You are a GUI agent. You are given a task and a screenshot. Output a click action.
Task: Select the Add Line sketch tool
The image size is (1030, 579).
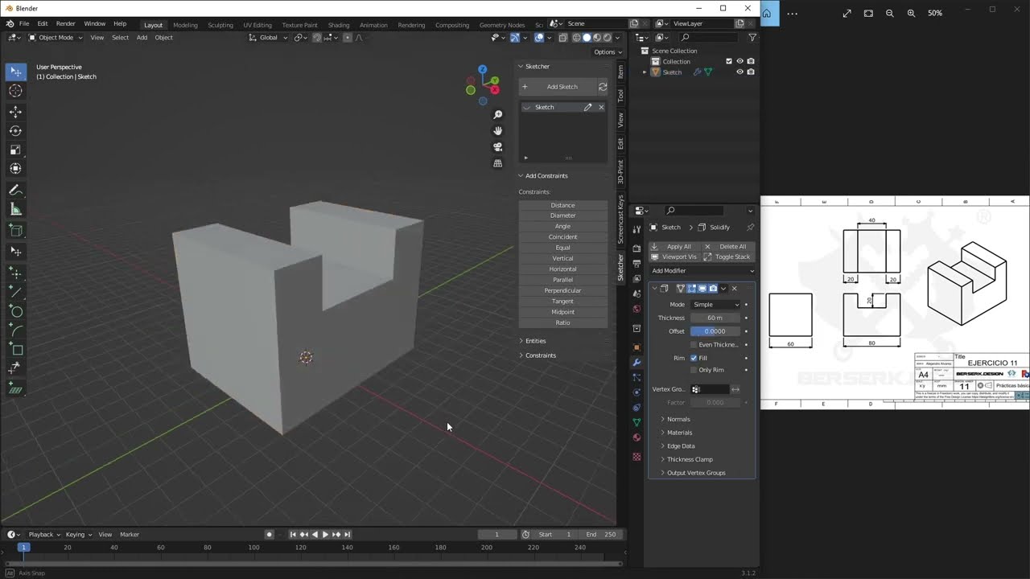[x=15, y=293]
